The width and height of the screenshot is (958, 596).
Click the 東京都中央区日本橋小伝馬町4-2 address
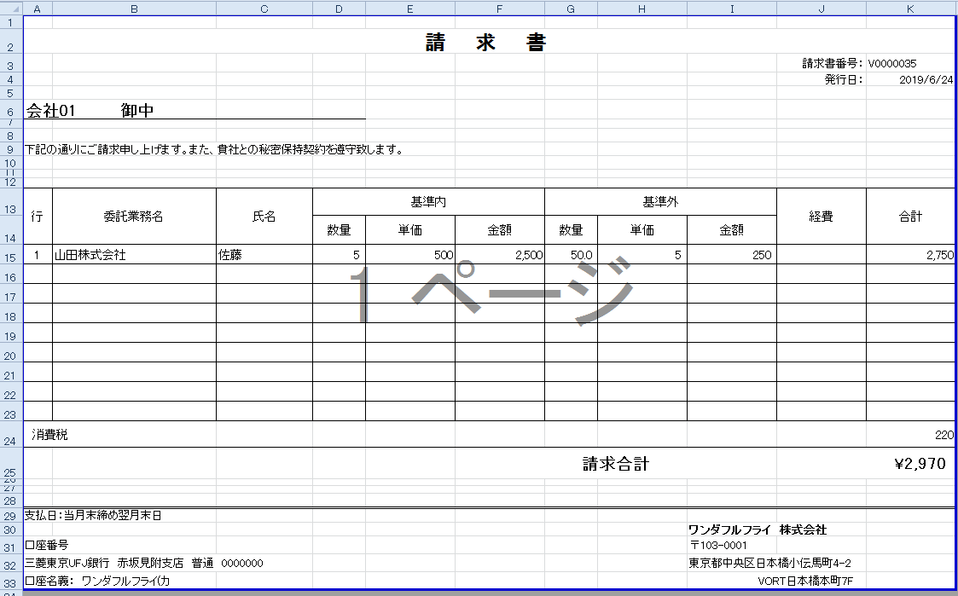point(769,563)
